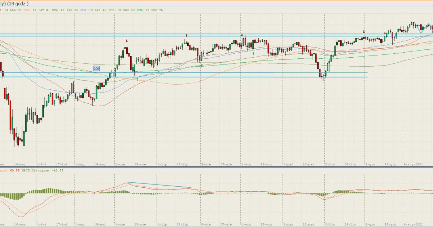433x227 pixels.
Task: Select the green buy arrow near the 3-sie gridline
Action: coord(202,65)
